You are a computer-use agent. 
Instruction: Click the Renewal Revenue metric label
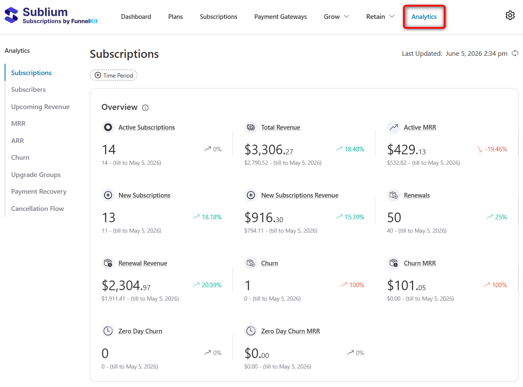143,263
